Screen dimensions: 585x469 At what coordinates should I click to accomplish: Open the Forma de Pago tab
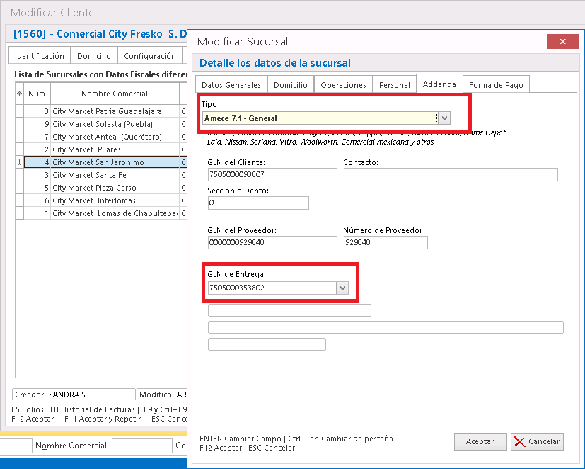(x=496, y=85)
